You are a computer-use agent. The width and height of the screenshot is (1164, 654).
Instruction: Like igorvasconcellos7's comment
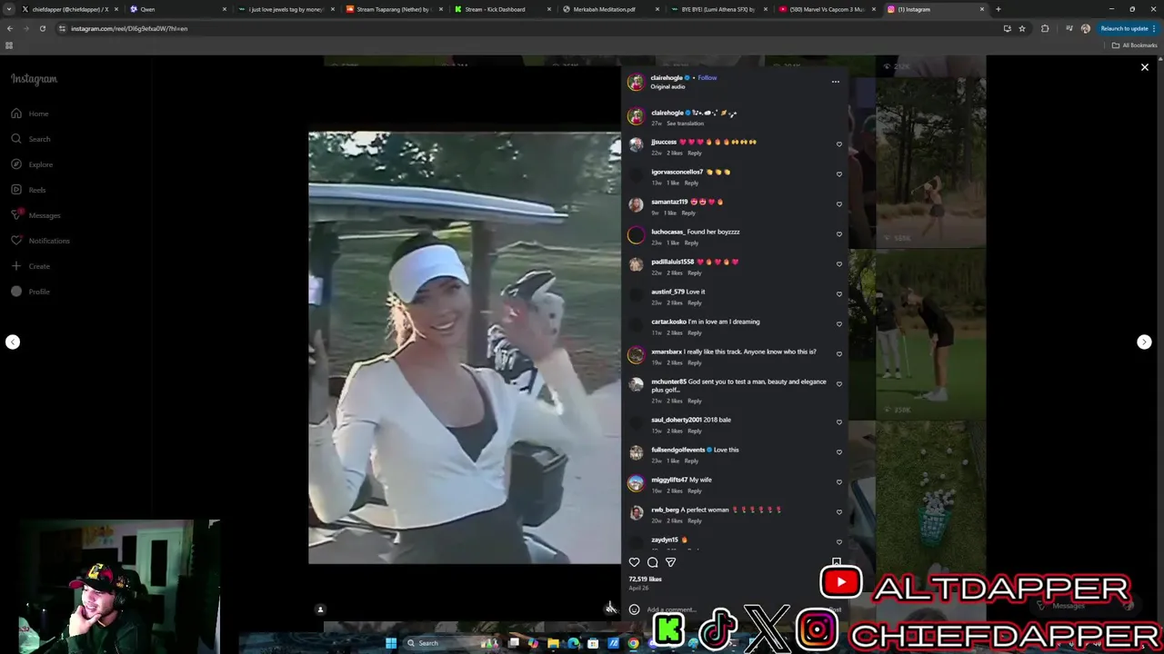point(839,174)
